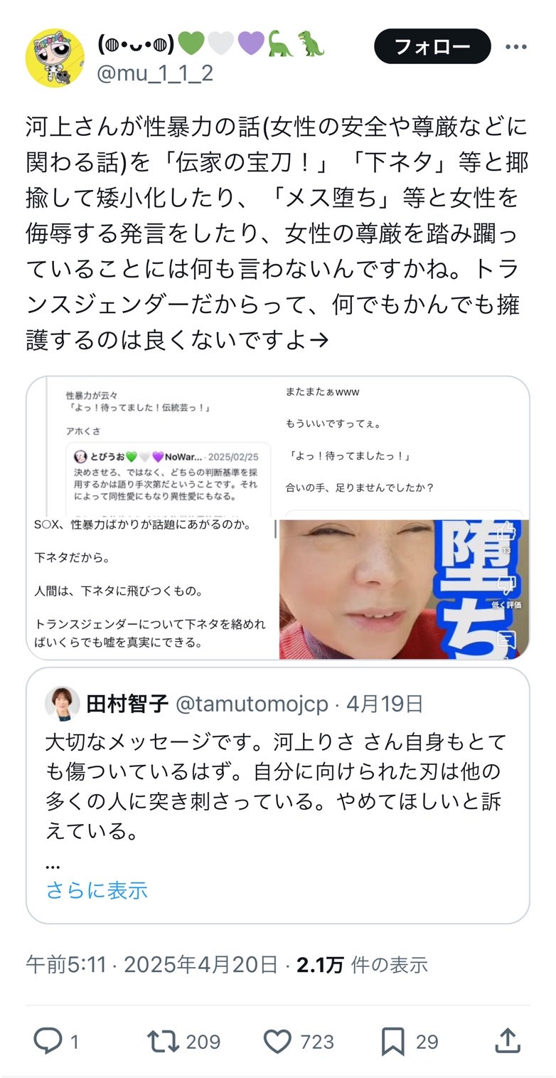The height and width of the screenshot is (1078, 556).
Task: Follow the account with フォロー button
Action: pyautogui.click(x=432, y=47)
